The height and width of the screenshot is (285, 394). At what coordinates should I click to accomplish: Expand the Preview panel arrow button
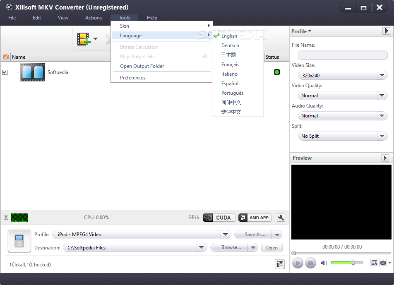click(x=385, y=158)
